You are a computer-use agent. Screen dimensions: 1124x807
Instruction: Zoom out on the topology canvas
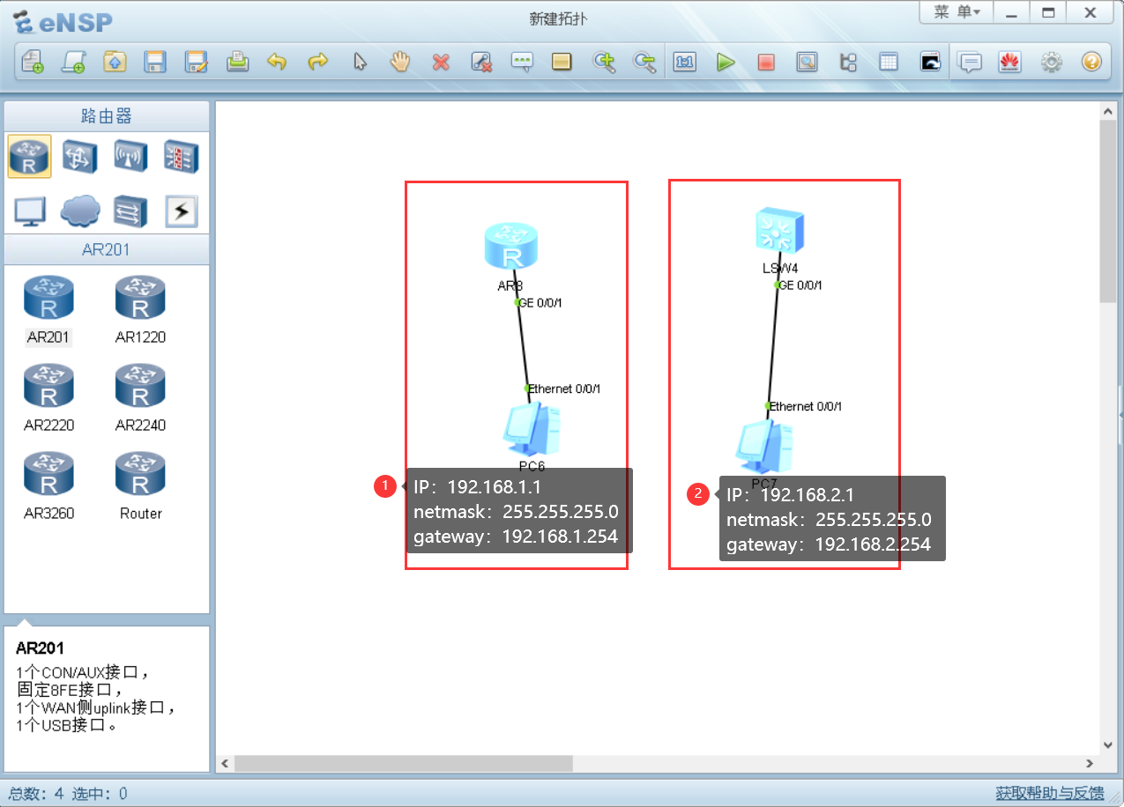645,62
